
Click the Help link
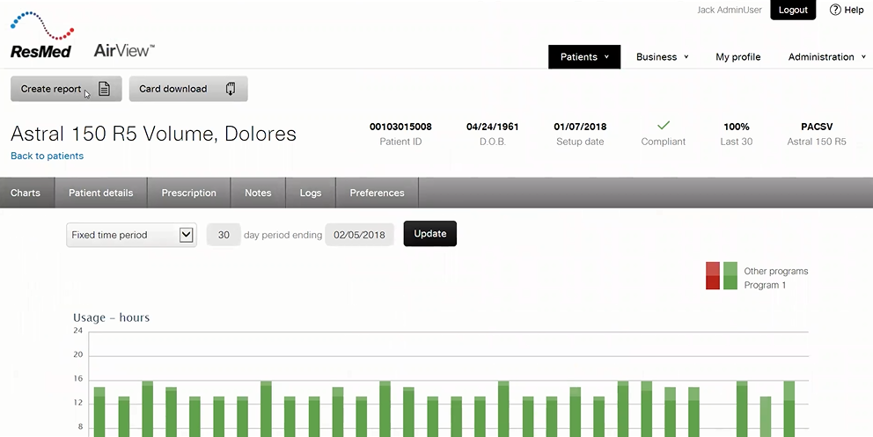pyautogui.click(x=854, y=10)
